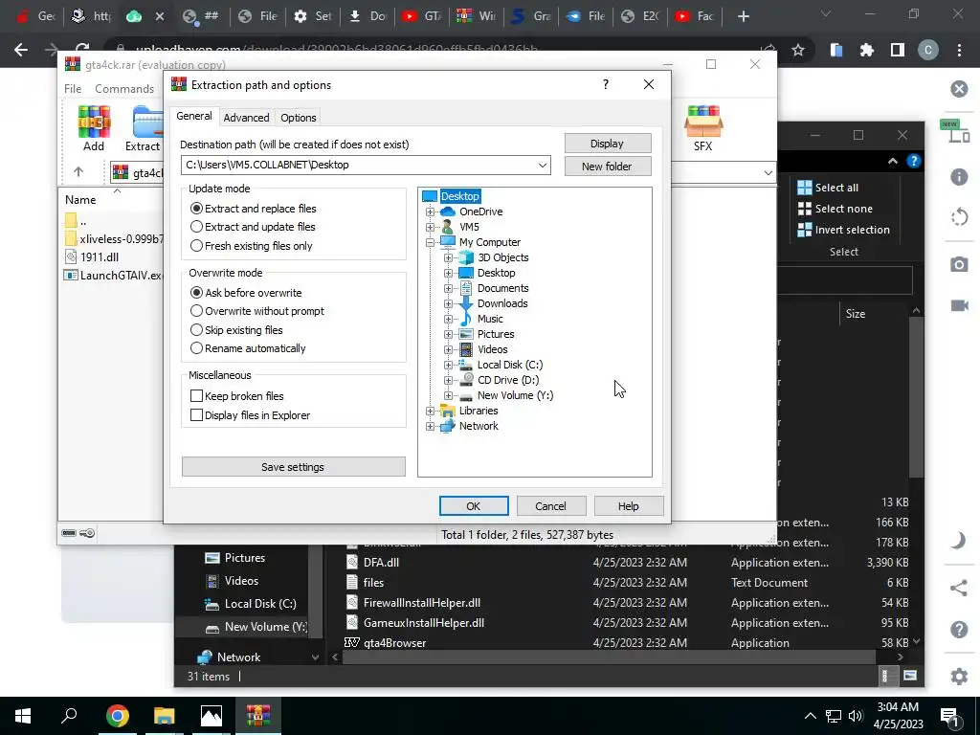Open Chrome extensions puzzle icon
980x735 pixels.
[867, 50]
